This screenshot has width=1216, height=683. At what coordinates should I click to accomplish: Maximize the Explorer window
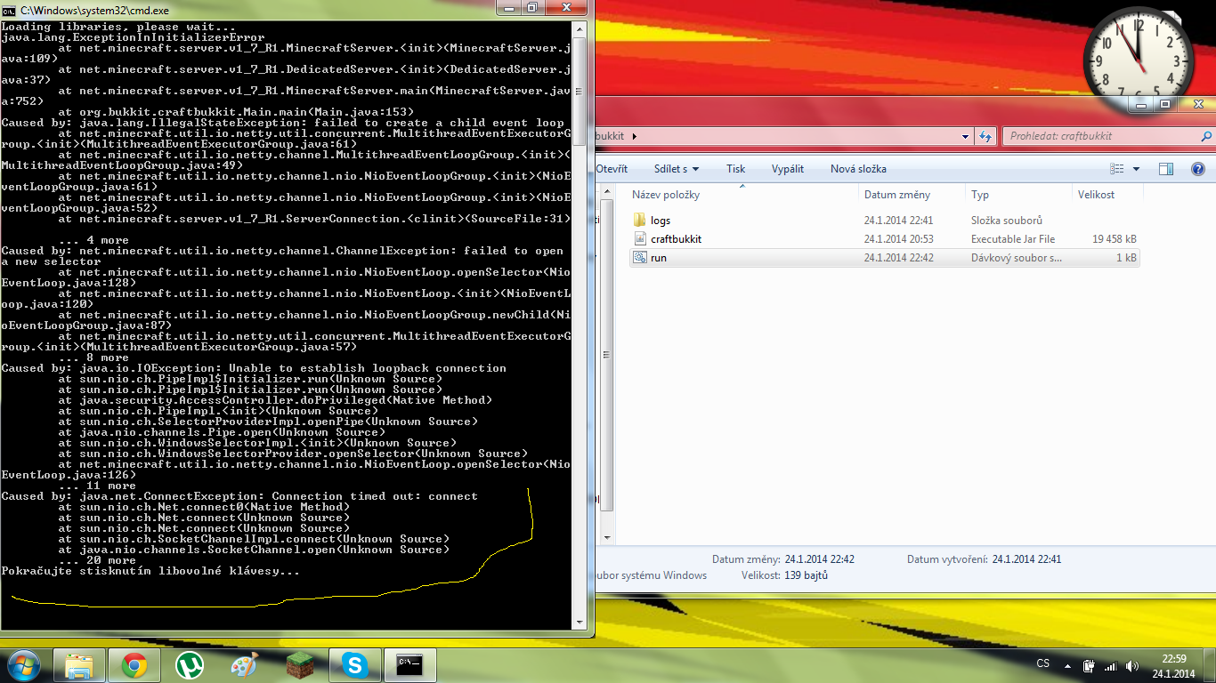[1165, 104]
